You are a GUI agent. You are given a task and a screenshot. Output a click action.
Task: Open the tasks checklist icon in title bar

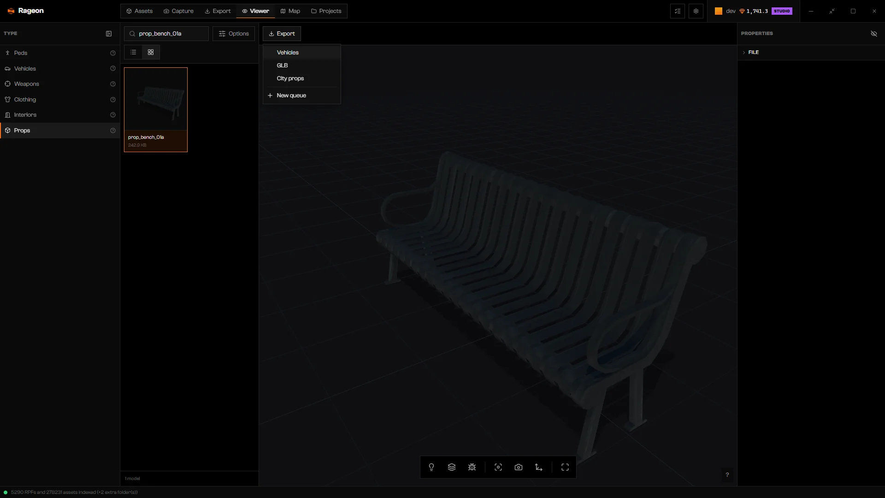tap(678, 11)
